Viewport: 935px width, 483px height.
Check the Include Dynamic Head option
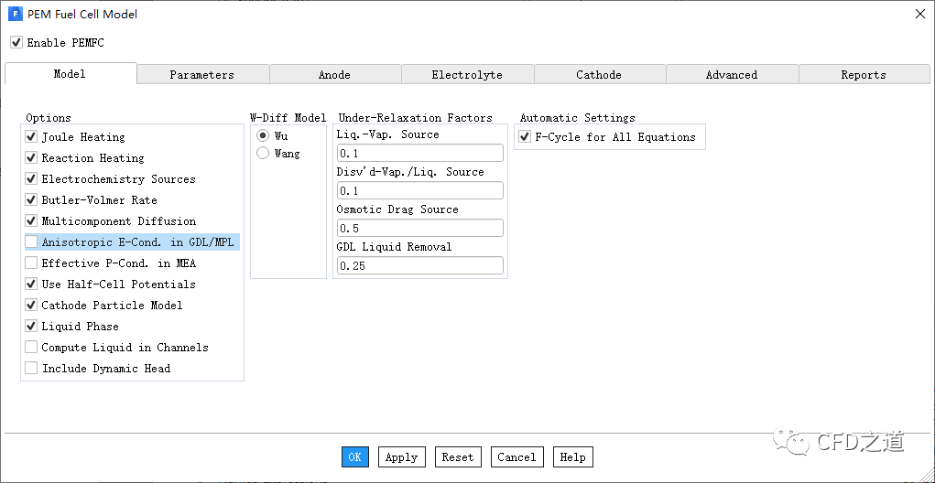pyautogui.click(x=31, y=369)
